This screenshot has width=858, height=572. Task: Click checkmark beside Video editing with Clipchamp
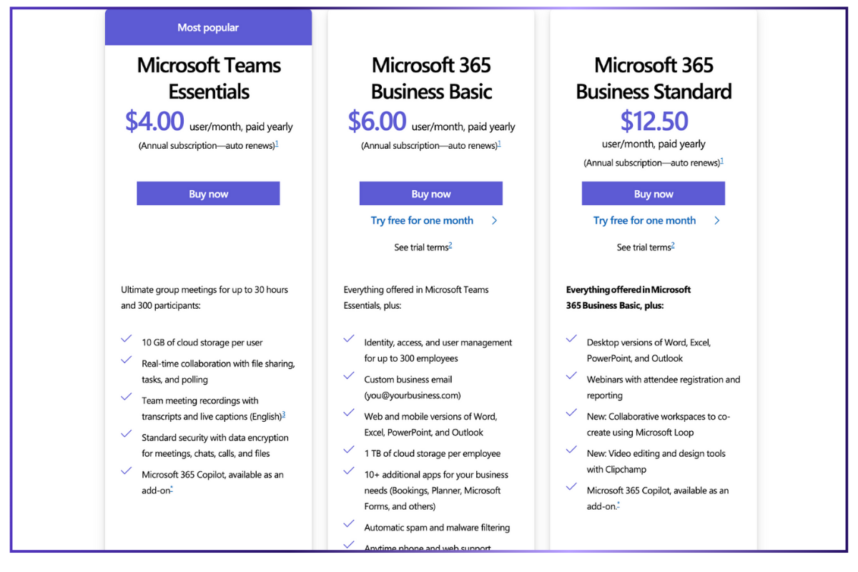tap(571, 450)
